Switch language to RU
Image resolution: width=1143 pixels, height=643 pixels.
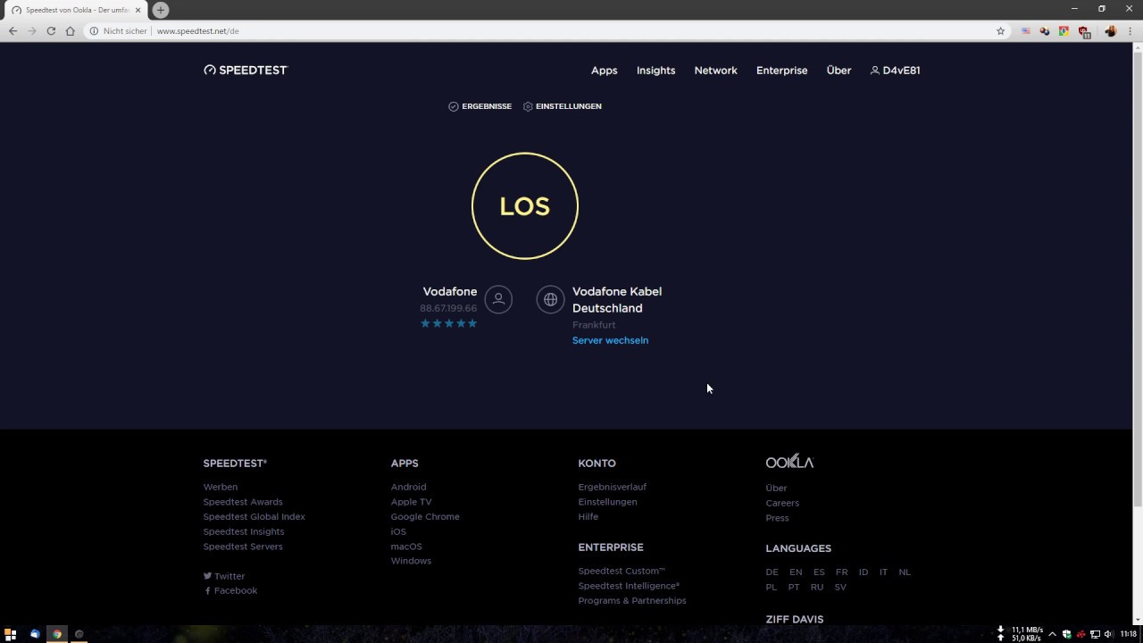point(817,587)
